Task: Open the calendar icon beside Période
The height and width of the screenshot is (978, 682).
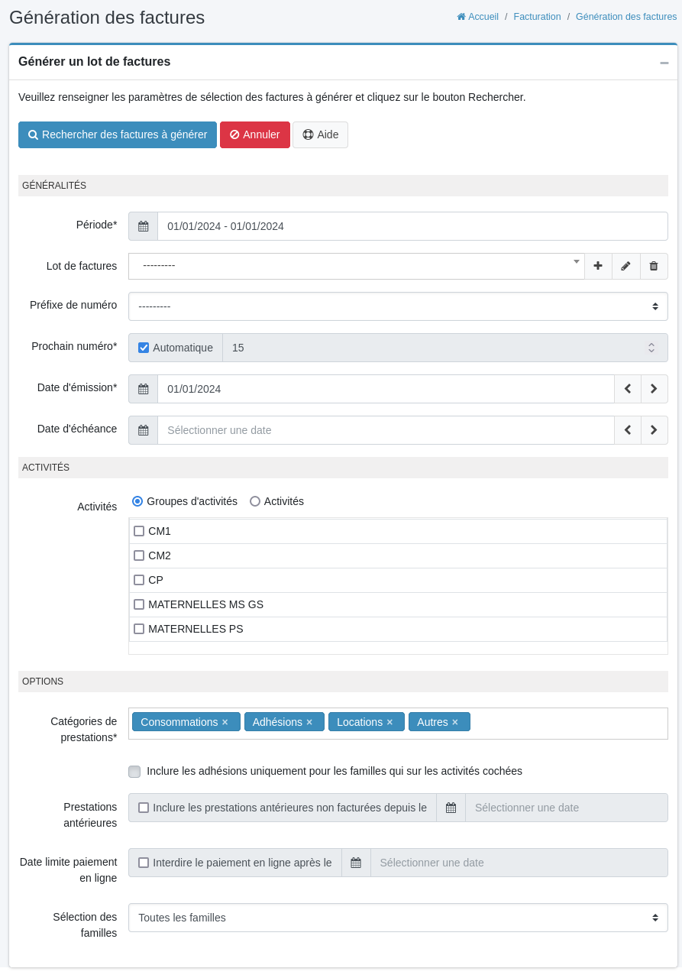Action: point(143,226)
